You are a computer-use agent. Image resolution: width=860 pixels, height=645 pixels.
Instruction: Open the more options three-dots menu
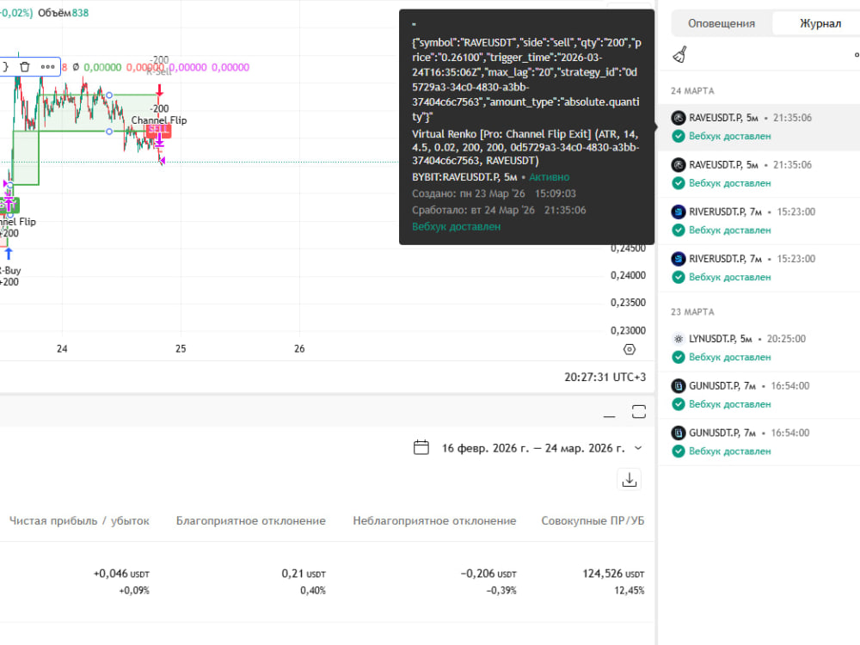[47, 67]
